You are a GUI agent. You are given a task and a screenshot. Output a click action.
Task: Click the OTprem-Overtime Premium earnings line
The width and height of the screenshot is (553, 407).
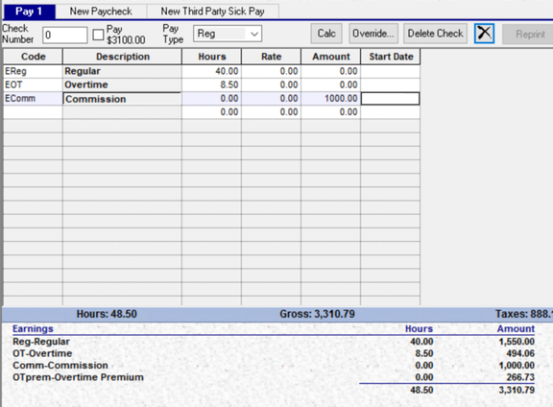(x=78, y=377)
